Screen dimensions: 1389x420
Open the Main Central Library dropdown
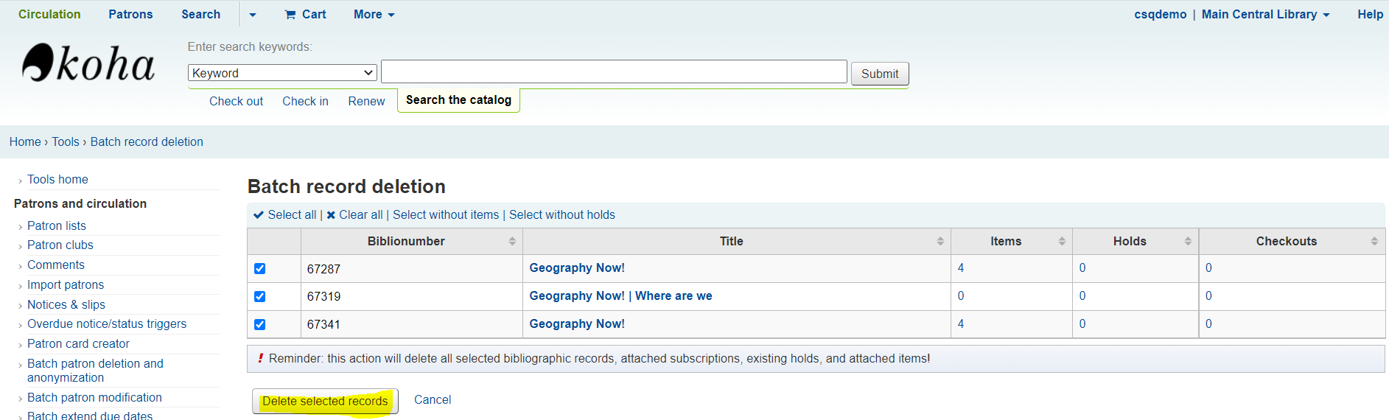coord(1265,14)
